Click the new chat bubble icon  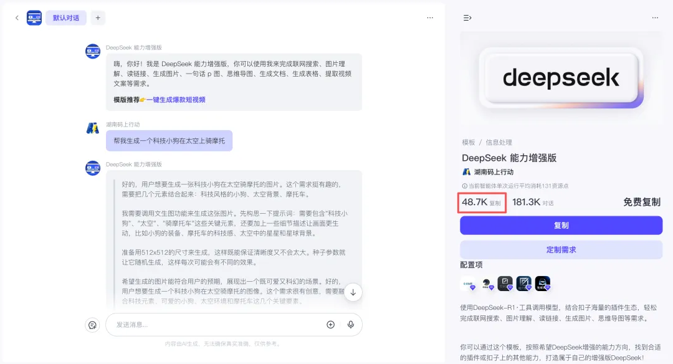(92, 325)
